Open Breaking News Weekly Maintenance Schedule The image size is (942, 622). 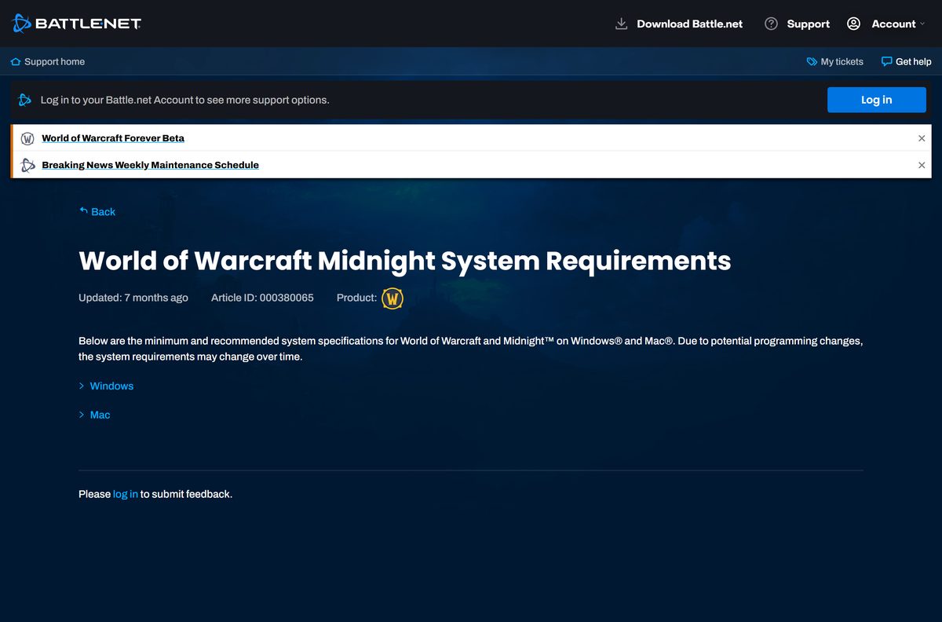click(x=150, y=165)
